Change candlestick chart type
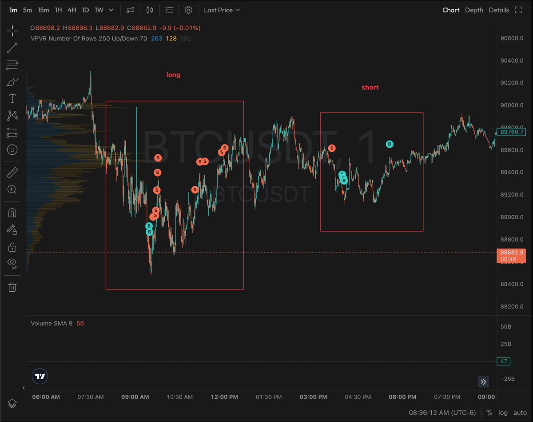533x422 pixels. pyautogui.click(x=150, y=10)
